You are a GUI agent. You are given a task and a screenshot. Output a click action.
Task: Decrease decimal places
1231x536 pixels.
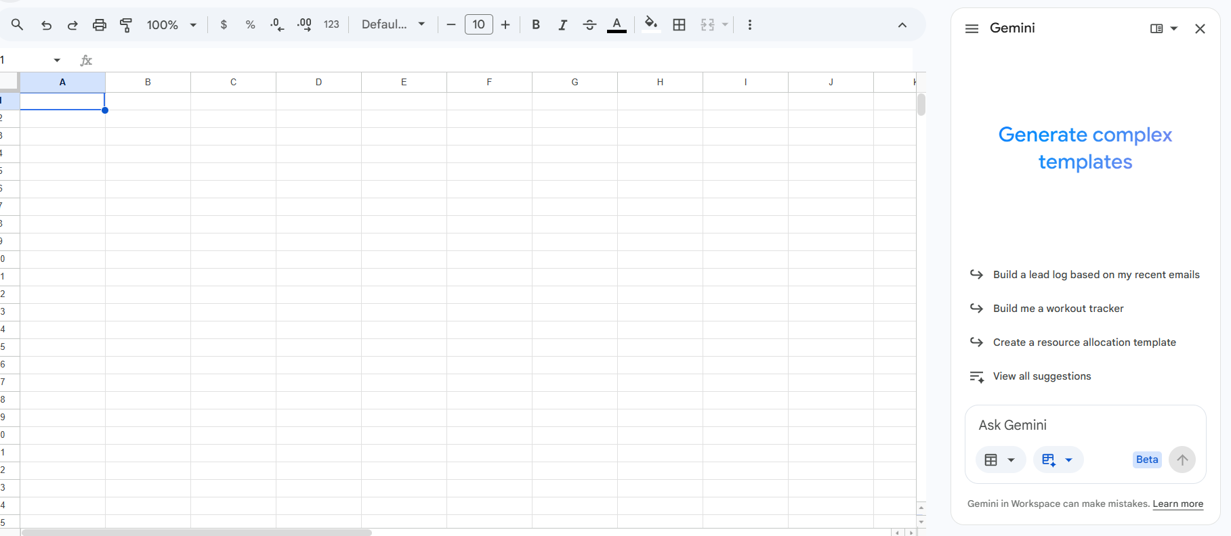(277, 25)
